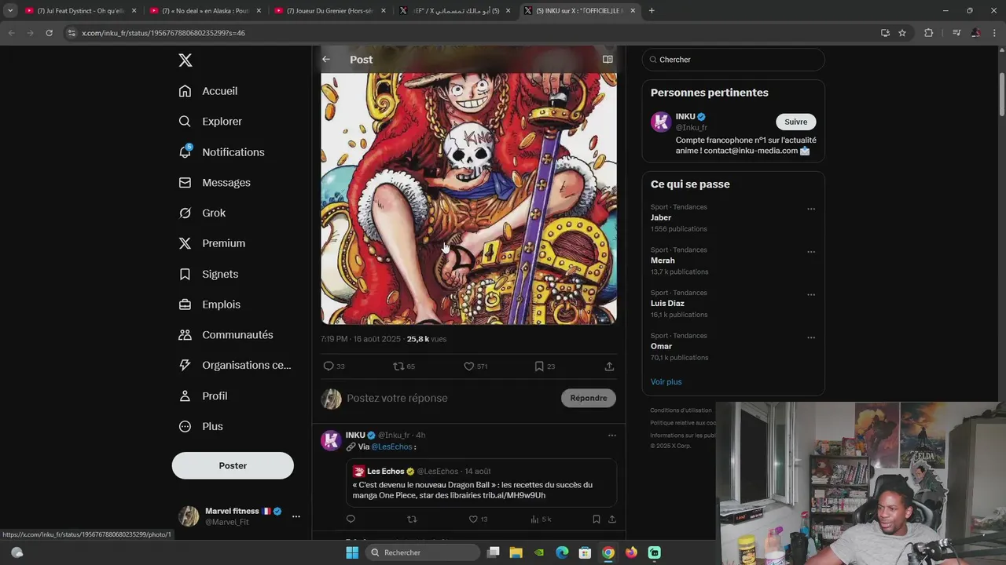Screen dimensions: 1006x565
Task: Switch to Joueur Du Grenier tab
Action: click(330, 11)
